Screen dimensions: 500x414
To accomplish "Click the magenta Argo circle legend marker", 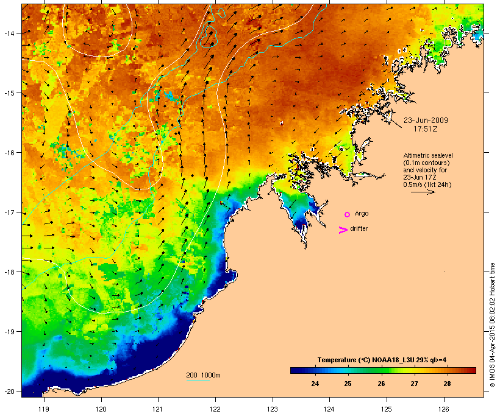I will click(x=348, y=214).
